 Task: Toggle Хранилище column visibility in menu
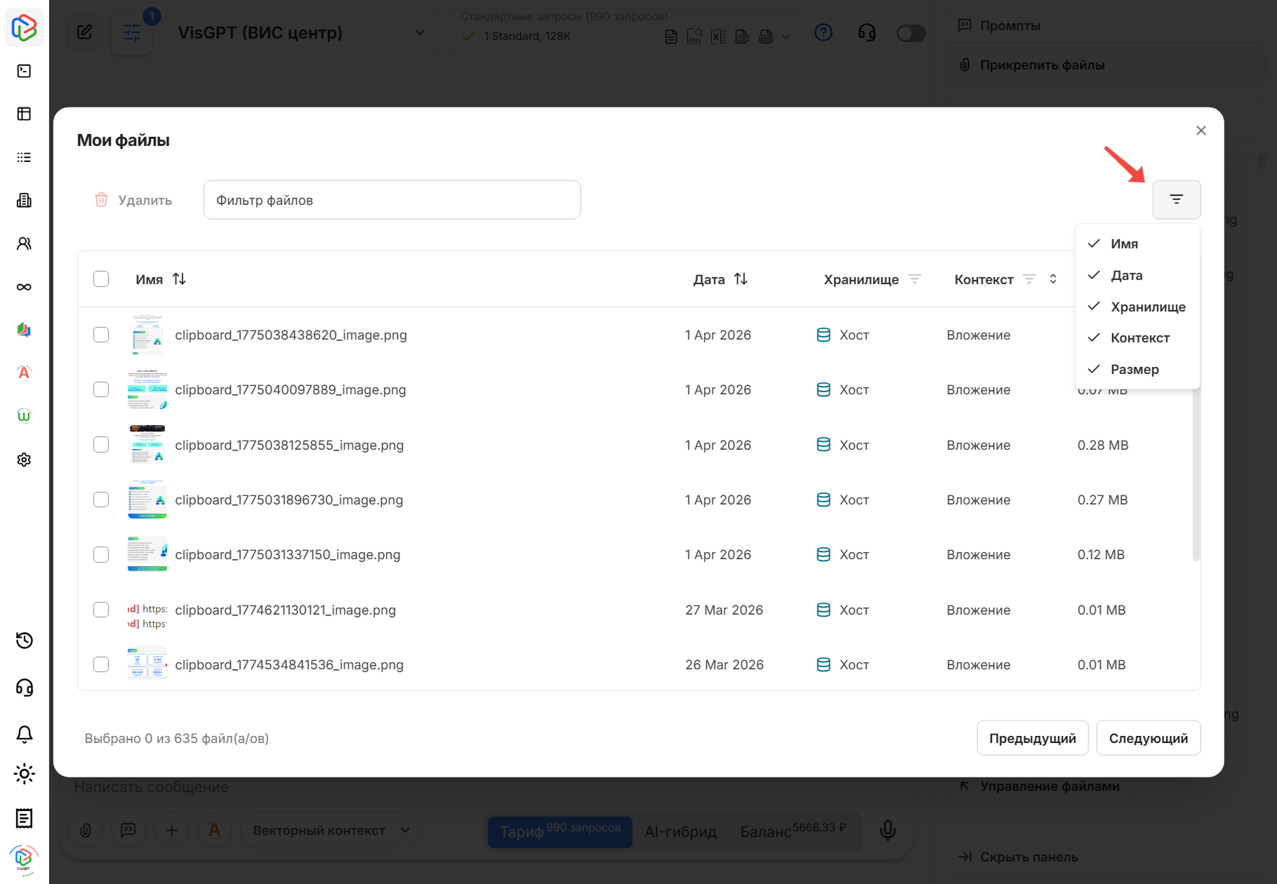[x=1147, y=307]
